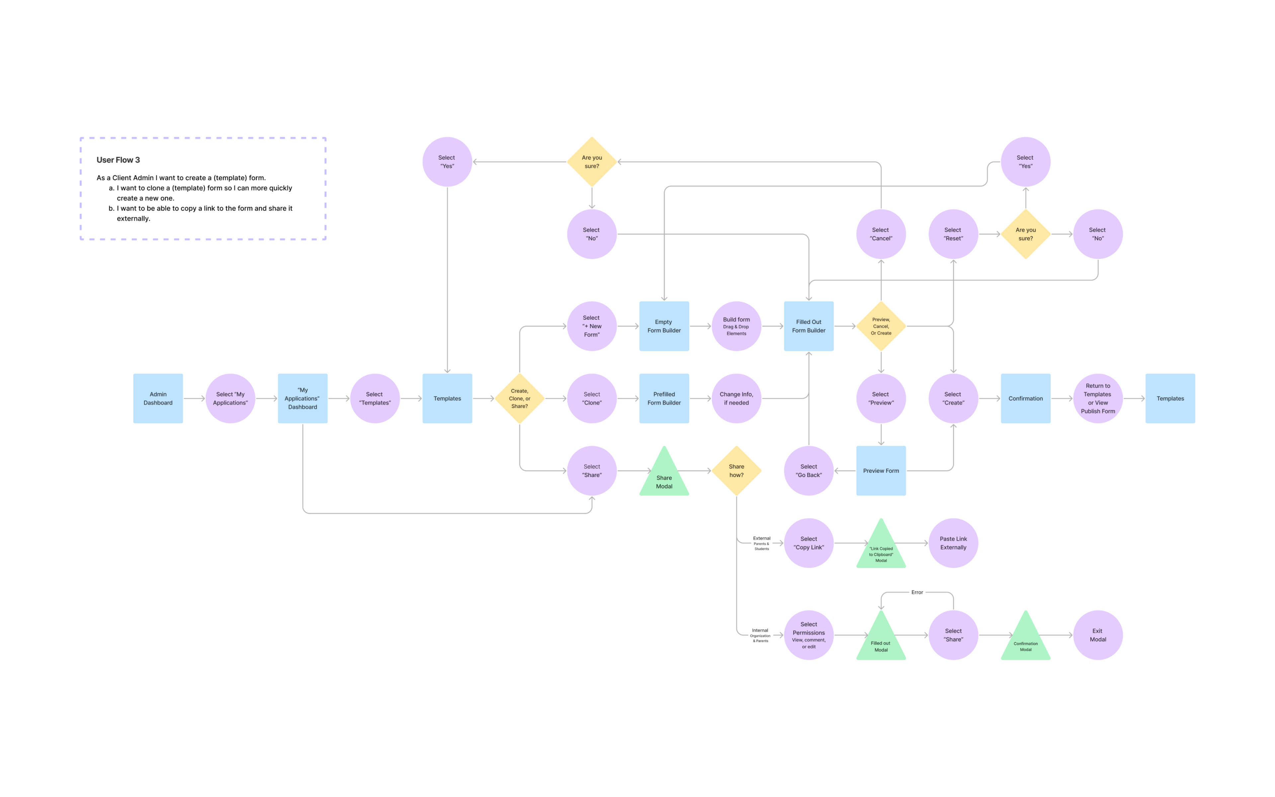Select the 'Confirmation' blue square node
The height and width of the screenshot is (797, 1275).
point(1025,398)
